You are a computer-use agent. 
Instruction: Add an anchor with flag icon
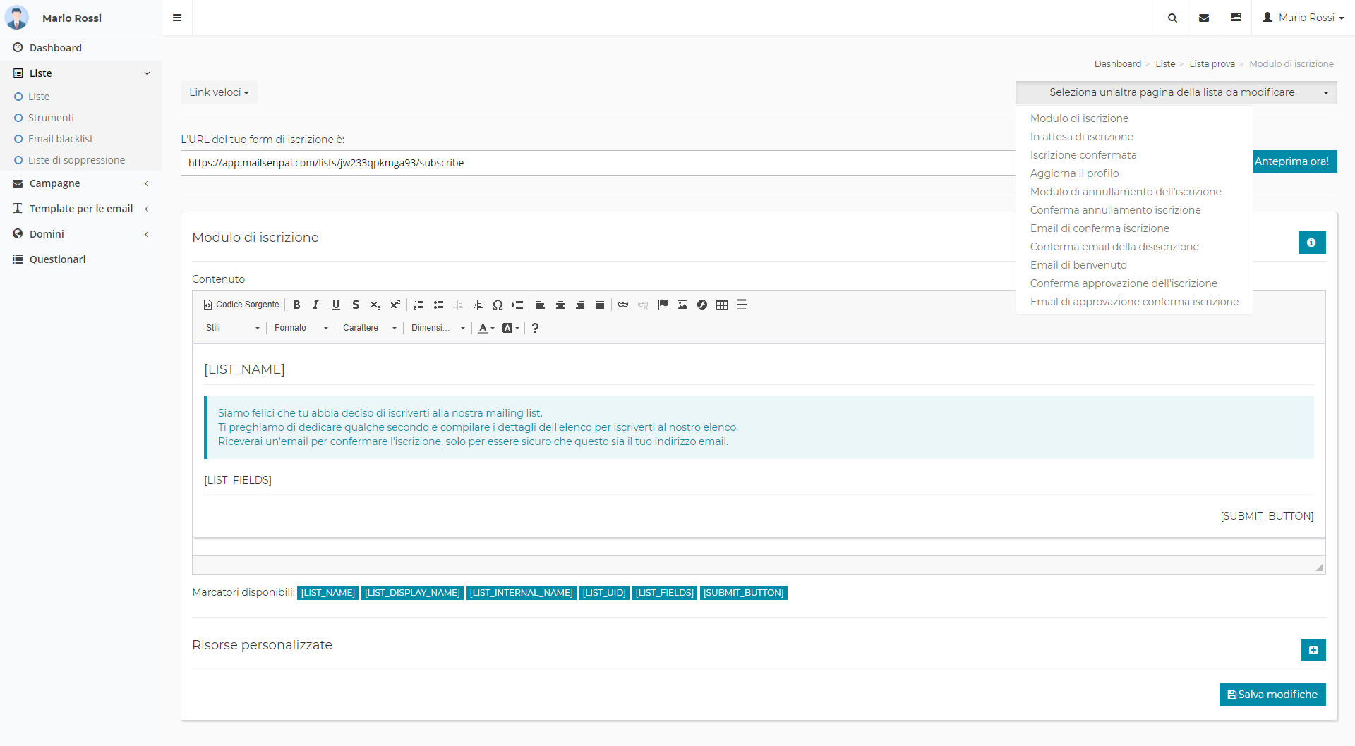663,305
